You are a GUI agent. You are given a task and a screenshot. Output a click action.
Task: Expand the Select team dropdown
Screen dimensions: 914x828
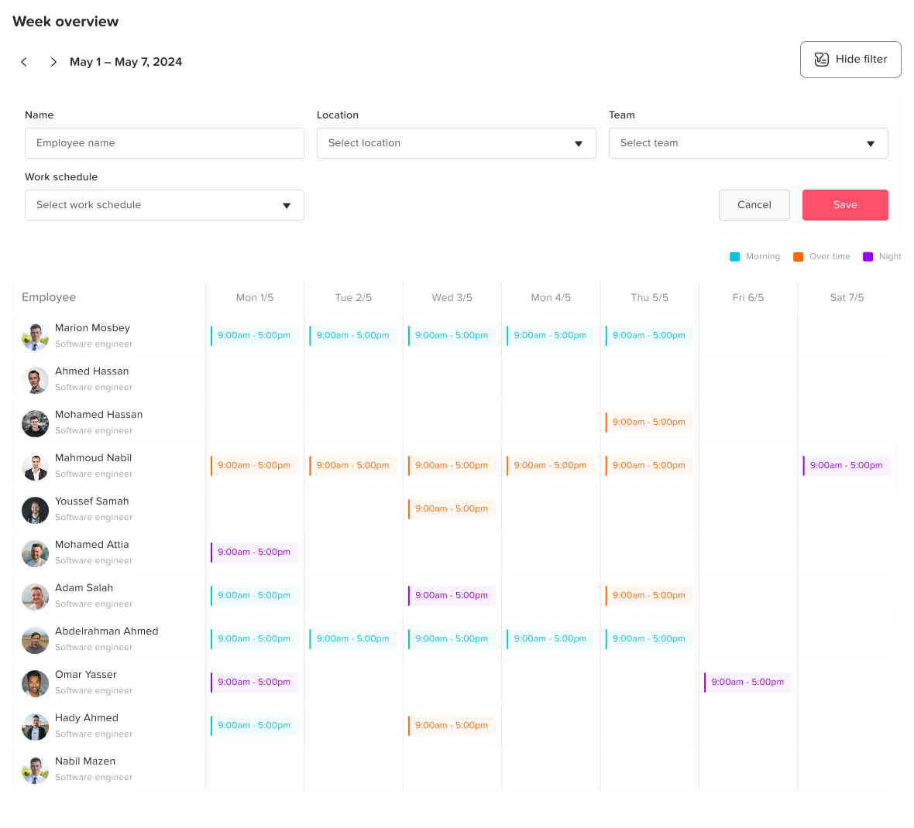(x=748, y=143)
